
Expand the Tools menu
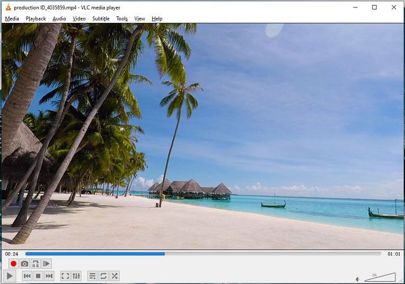(122, 19)
